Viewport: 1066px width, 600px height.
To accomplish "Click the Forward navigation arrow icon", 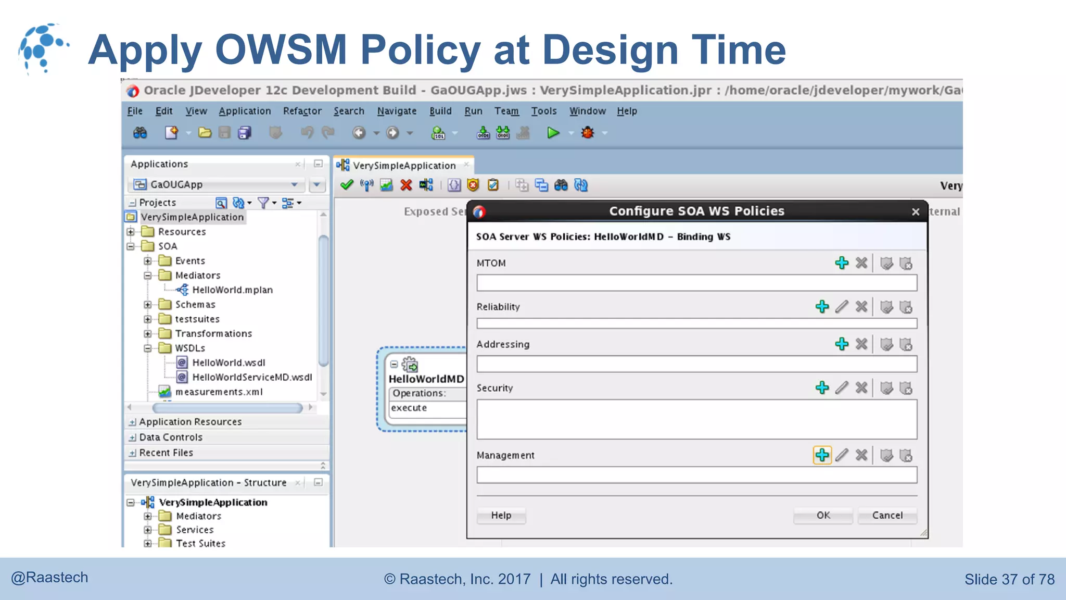I will [x=392, y=133].
